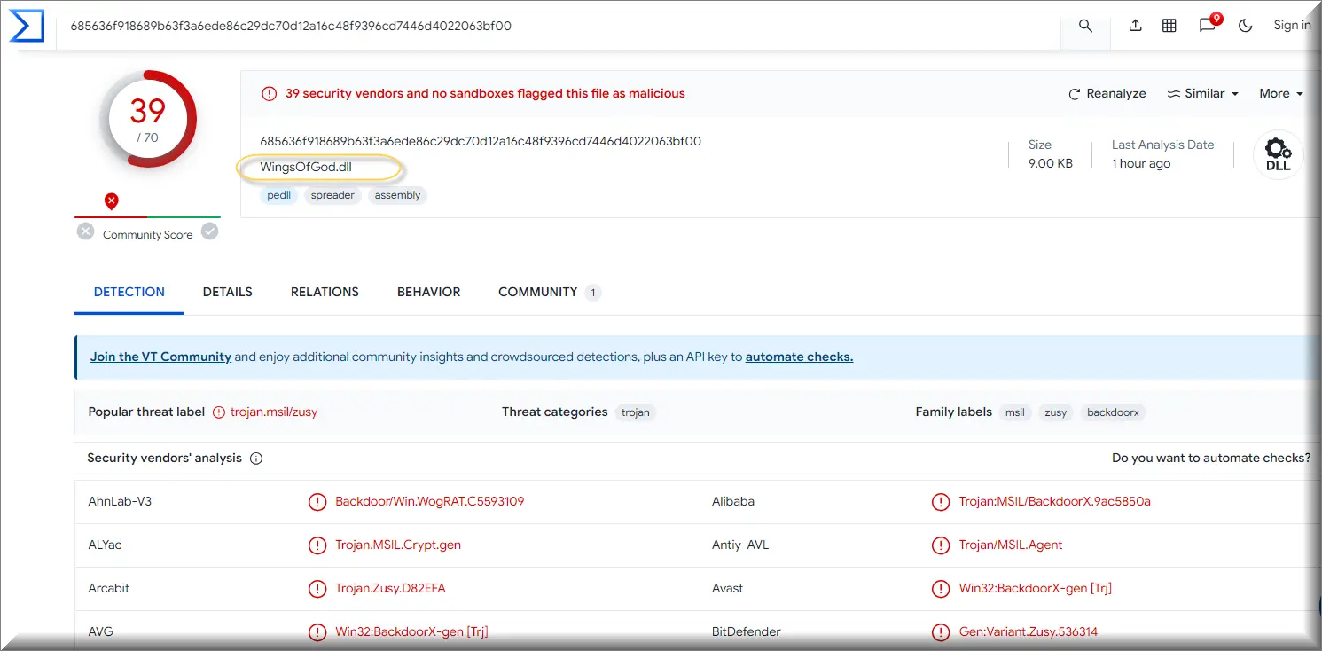Switch to the DETECTION tab
Screen dimensions: 1322x651
[x=129, y=292]
